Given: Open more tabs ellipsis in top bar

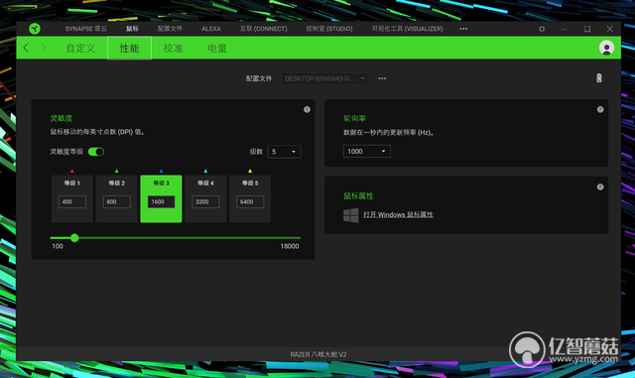Looking at the screenshot, I should click(463, 29).
